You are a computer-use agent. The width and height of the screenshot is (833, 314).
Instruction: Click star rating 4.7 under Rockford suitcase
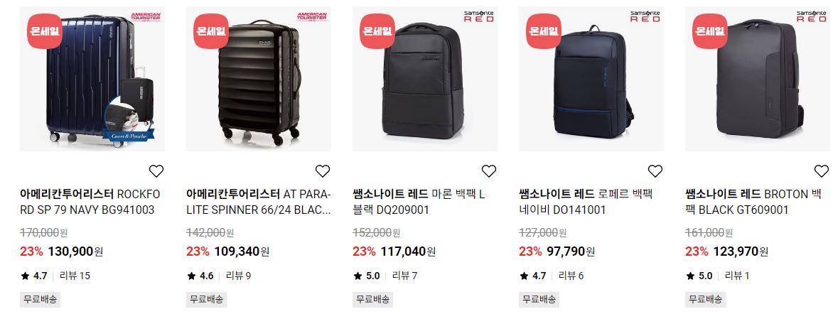(x=34, y=276)
